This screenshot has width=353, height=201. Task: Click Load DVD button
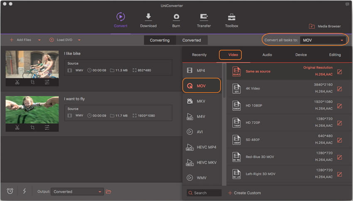(61, 40)
